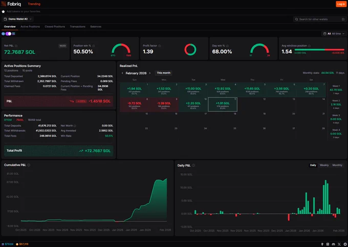
Task: Click the Profit factor donut chart
Action: [190, 49]
